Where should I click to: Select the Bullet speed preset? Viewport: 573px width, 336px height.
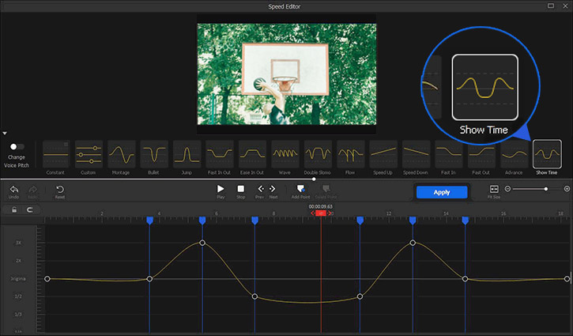point(153,153)
